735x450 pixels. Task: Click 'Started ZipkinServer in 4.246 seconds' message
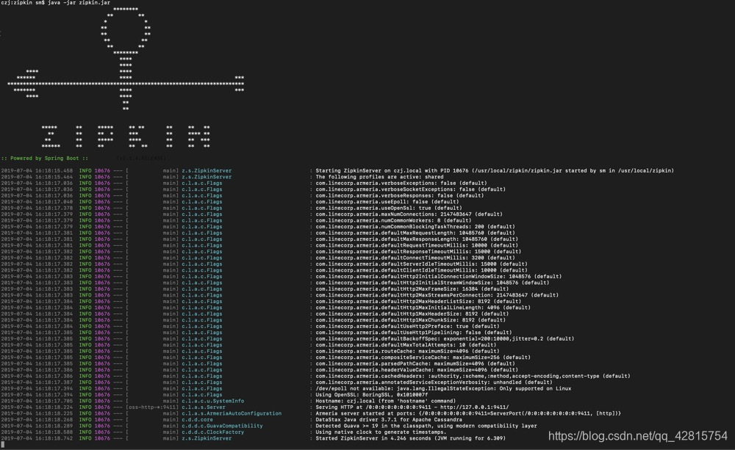point(411,438)
